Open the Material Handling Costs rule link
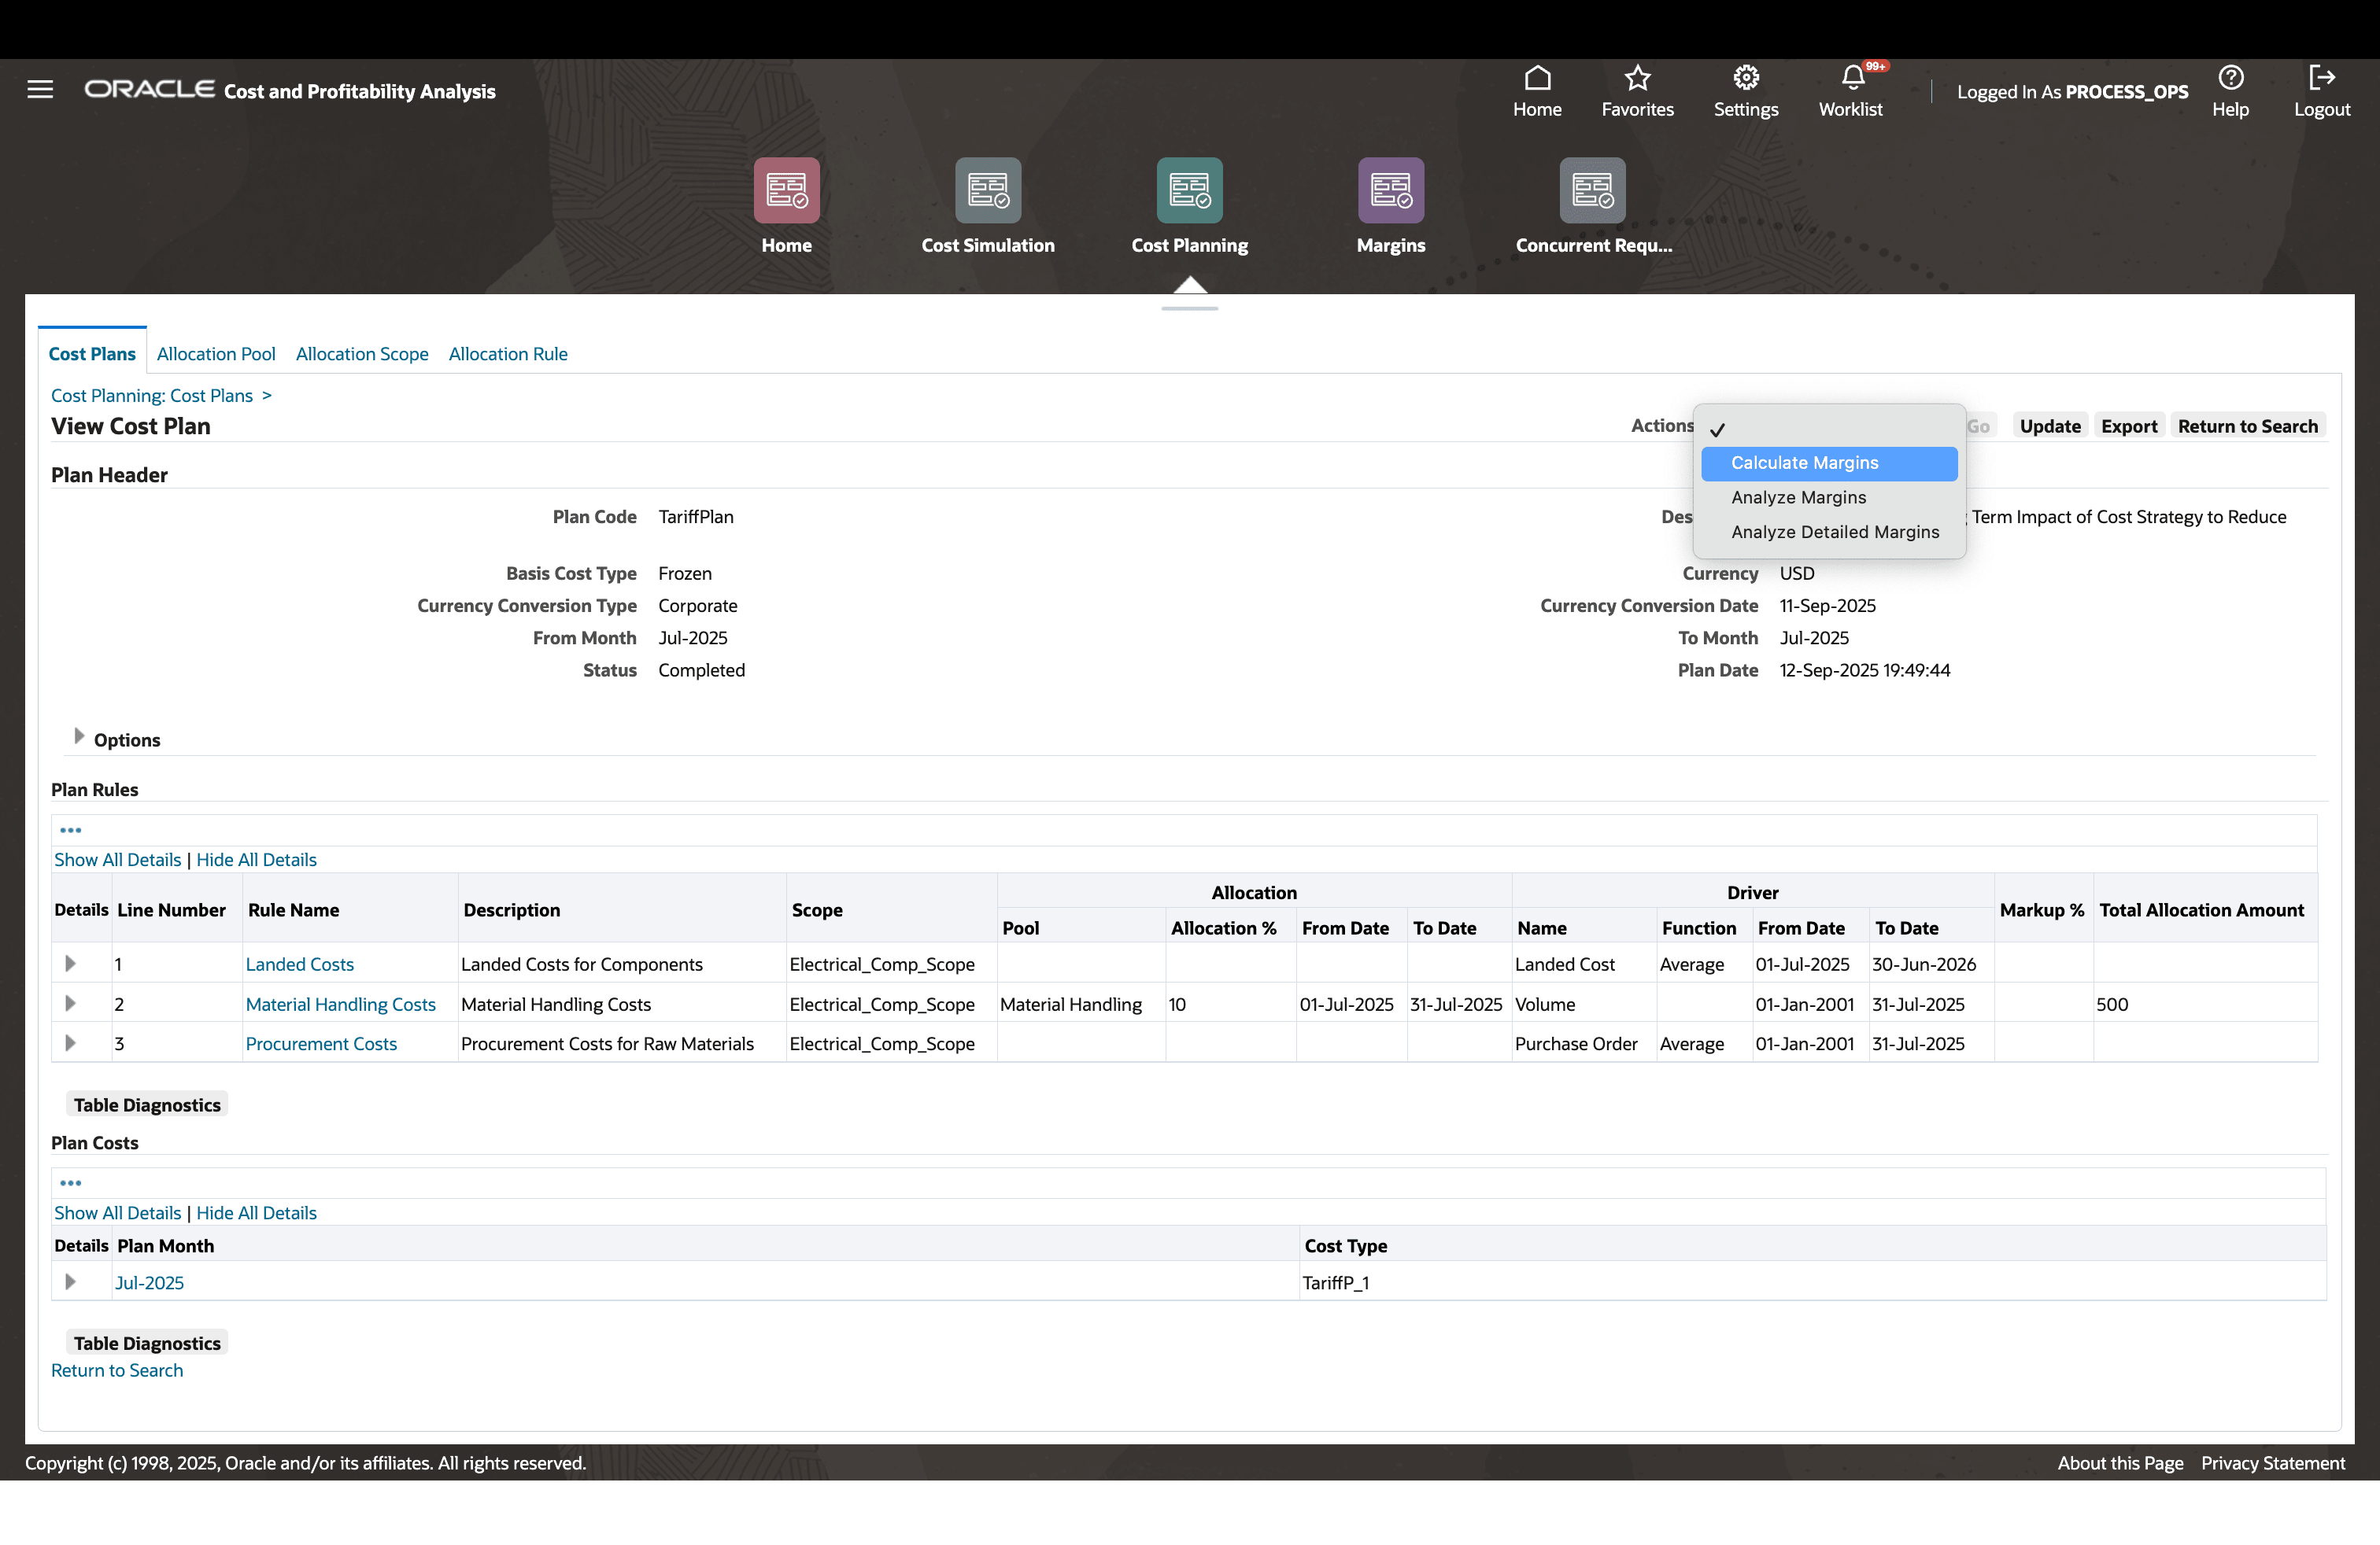 point(340,1005)
